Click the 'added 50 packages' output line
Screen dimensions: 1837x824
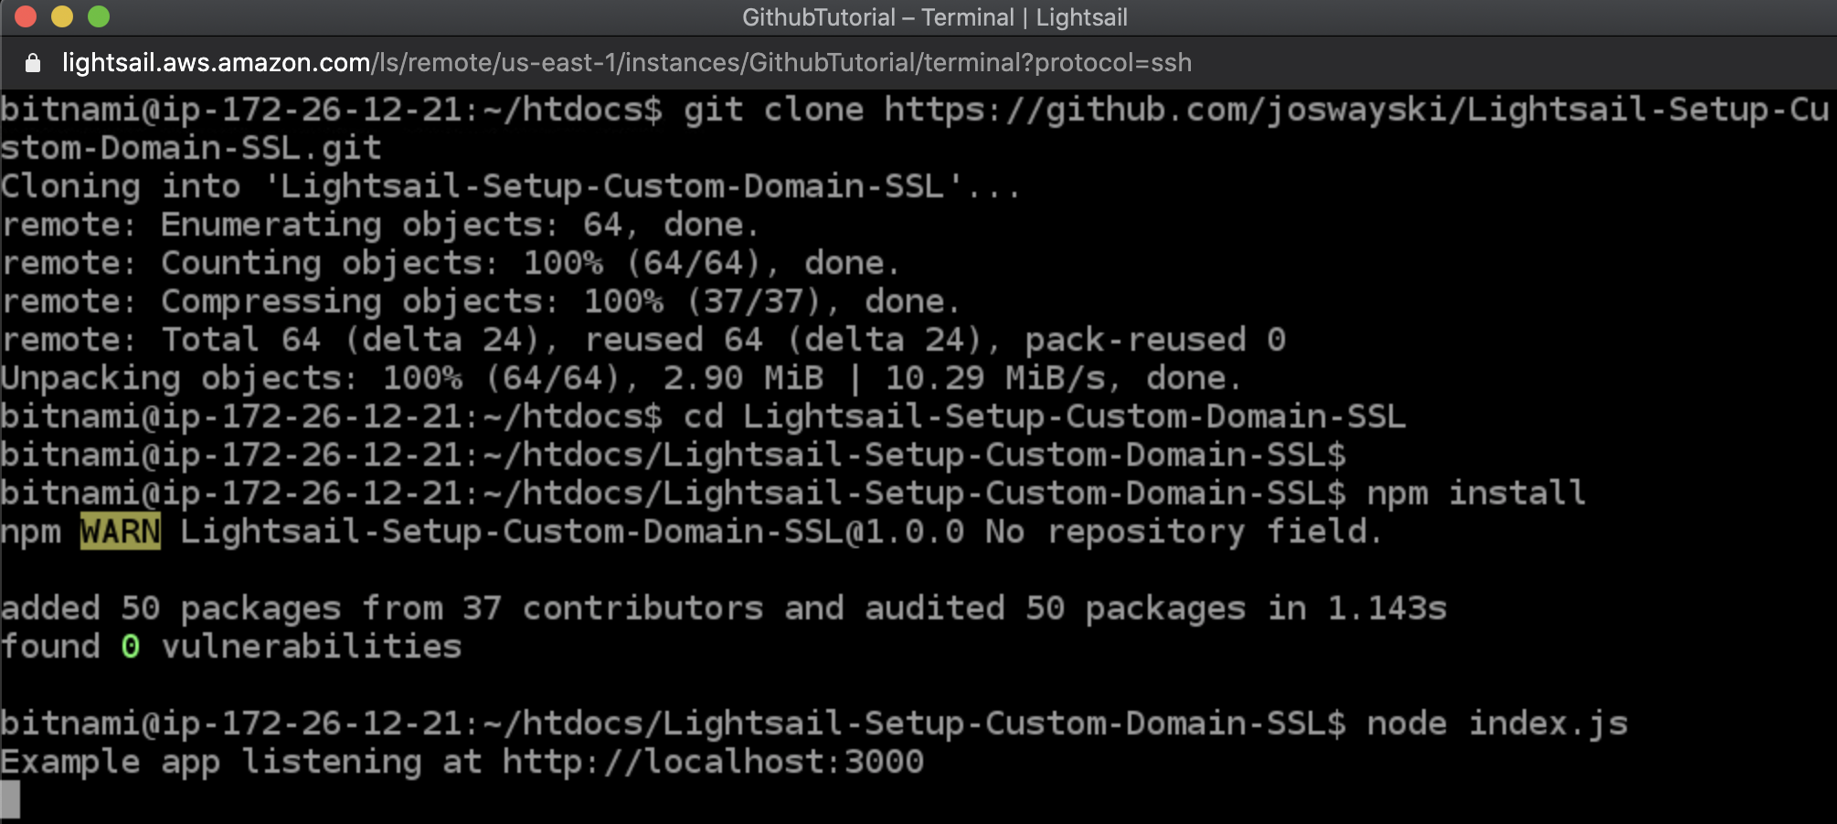coord(723,608)
